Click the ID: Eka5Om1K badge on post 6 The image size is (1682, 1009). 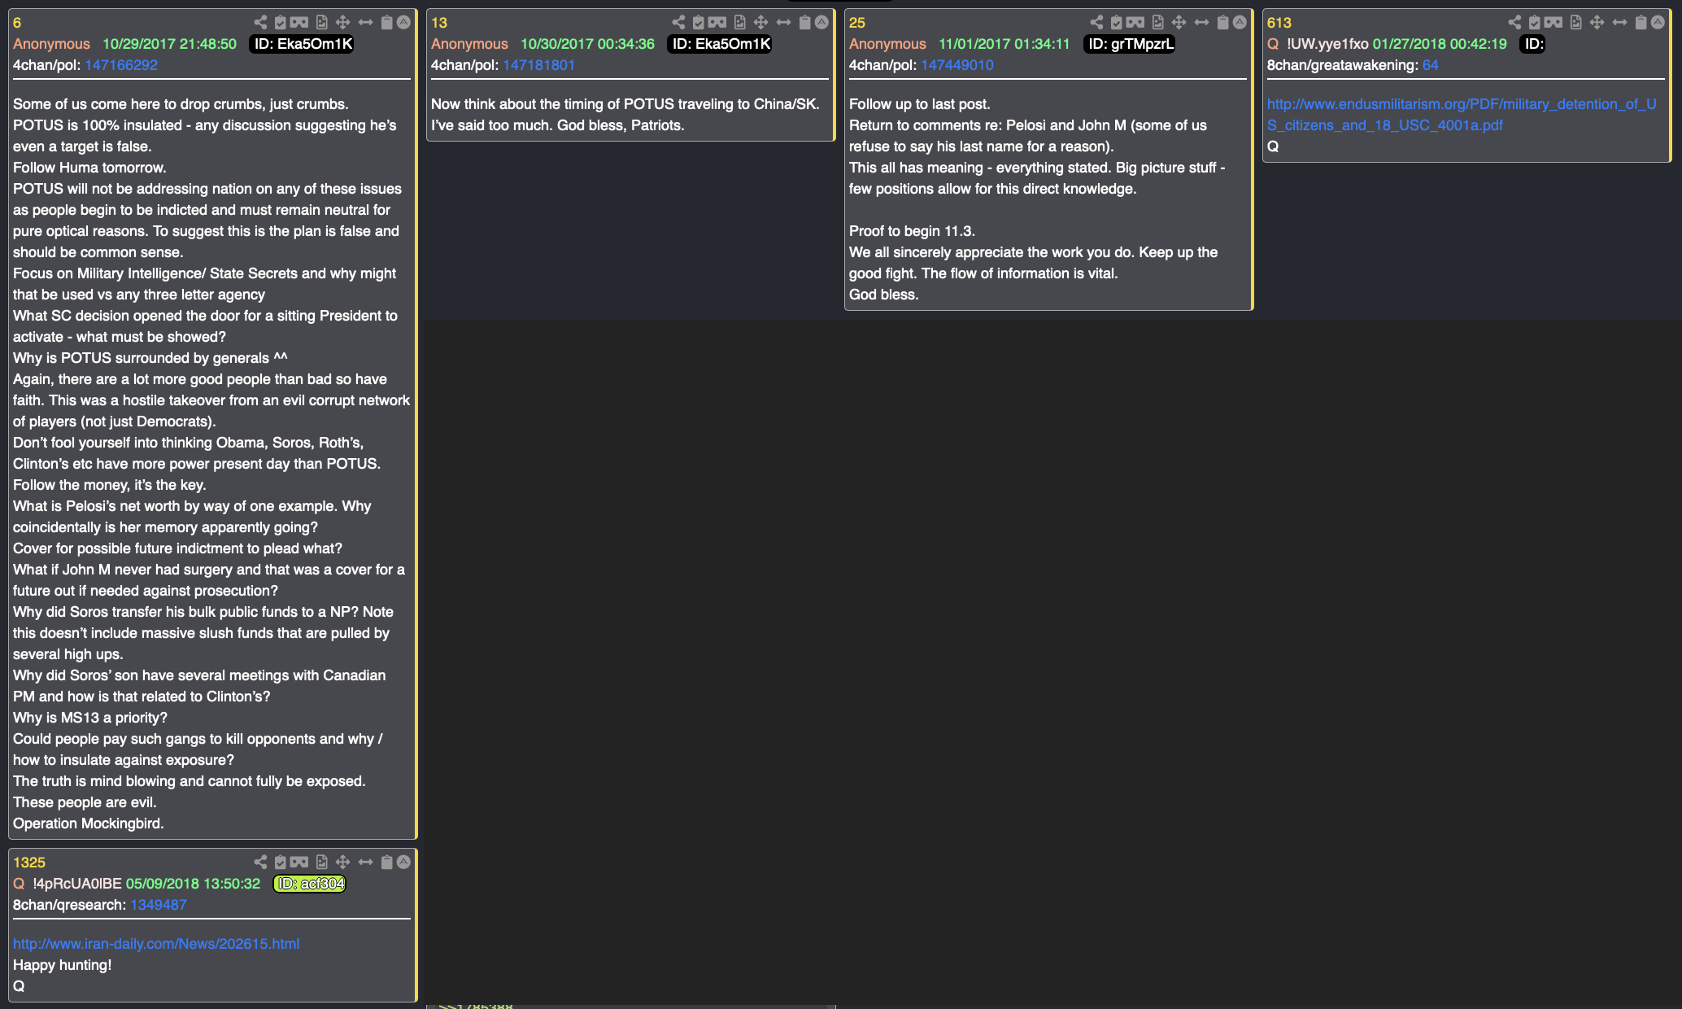(303, 44)
